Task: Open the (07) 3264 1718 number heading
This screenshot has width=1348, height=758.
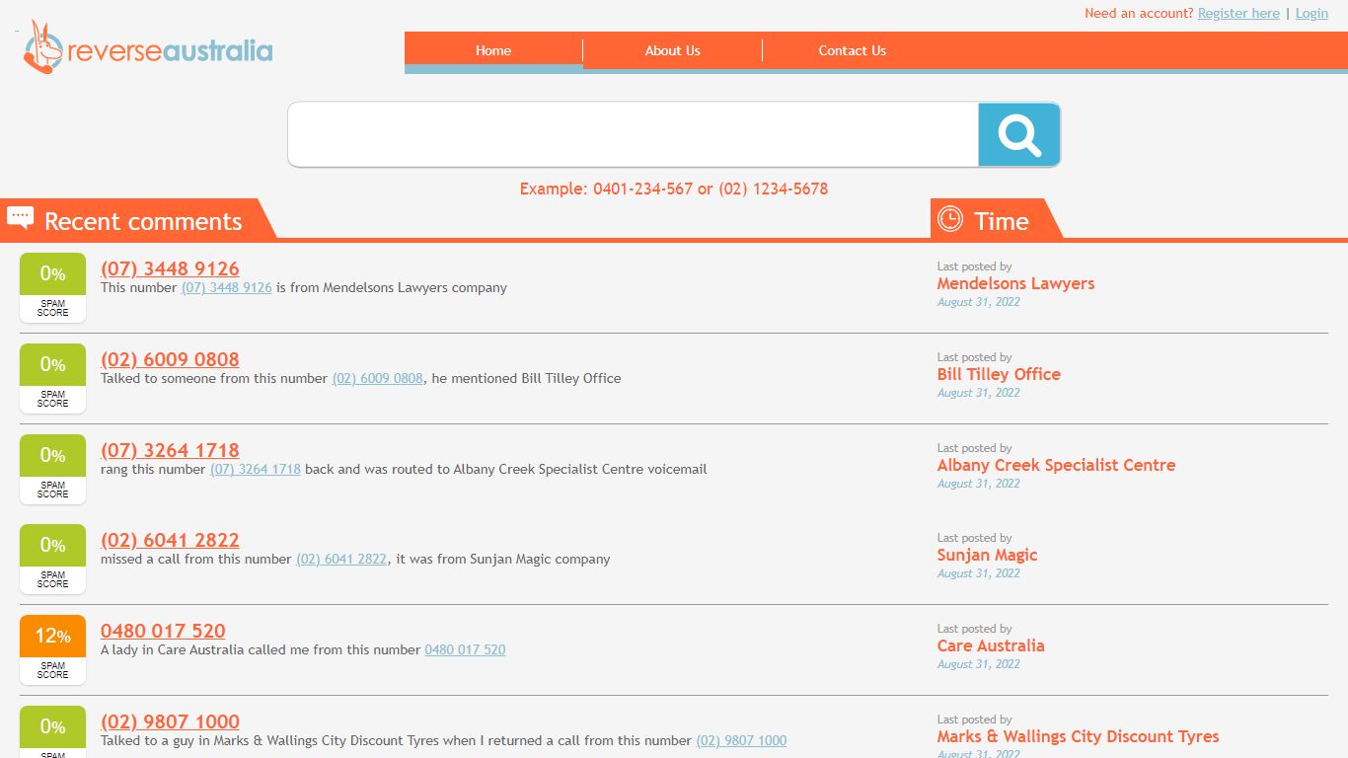Action: (170, 450)
